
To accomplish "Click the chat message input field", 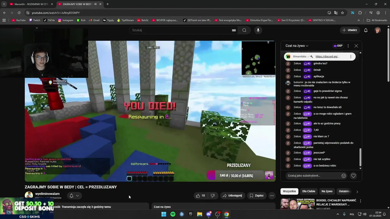I will 313,176.
